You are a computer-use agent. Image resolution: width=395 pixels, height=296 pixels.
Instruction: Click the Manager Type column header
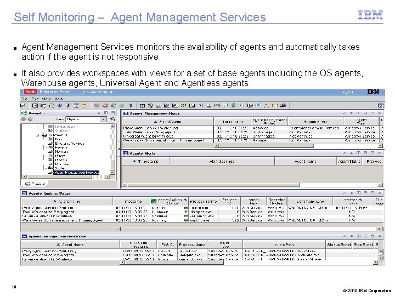point(315,122)
